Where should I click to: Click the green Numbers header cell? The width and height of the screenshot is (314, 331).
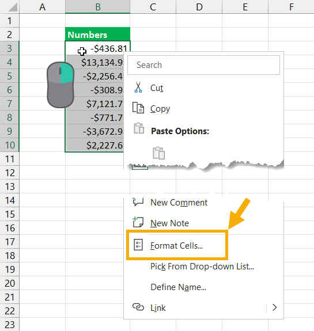point(97,34)
